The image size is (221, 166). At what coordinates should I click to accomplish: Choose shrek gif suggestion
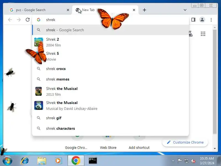(x=111, y=118)
